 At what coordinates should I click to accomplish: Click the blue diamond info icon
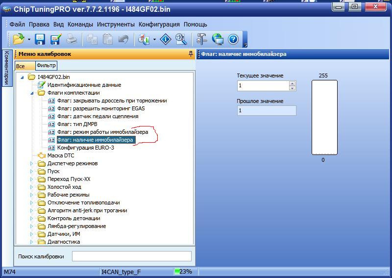click(166, 39)
